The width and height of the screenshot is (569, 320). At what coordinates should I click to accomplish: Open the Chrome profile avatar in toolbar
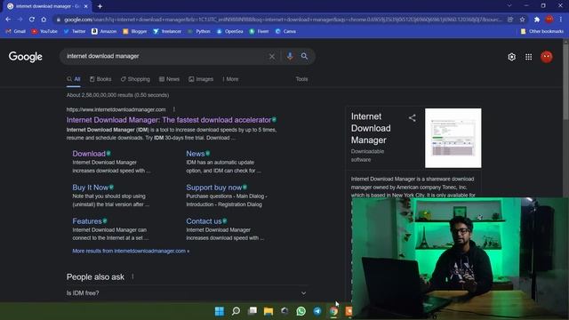549,20
